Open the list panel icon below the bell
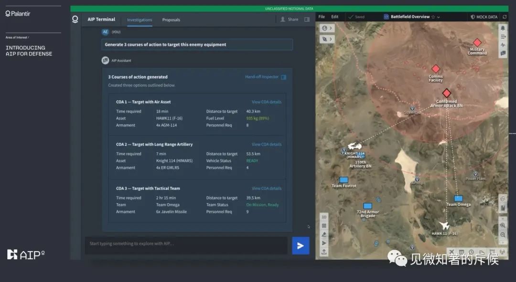The width and height of the screenshot is (516, 282). (503, 36)
